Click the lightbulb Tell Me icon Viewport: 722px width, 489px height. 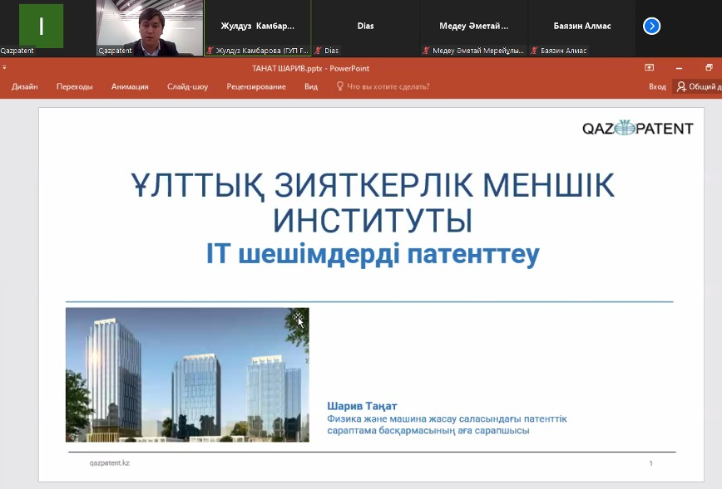pos(339,86)
